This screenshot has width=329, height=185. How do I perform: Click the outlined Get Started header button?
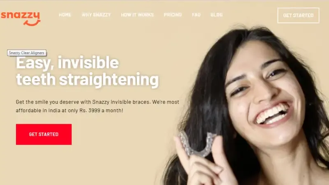[x=298, y=15]
